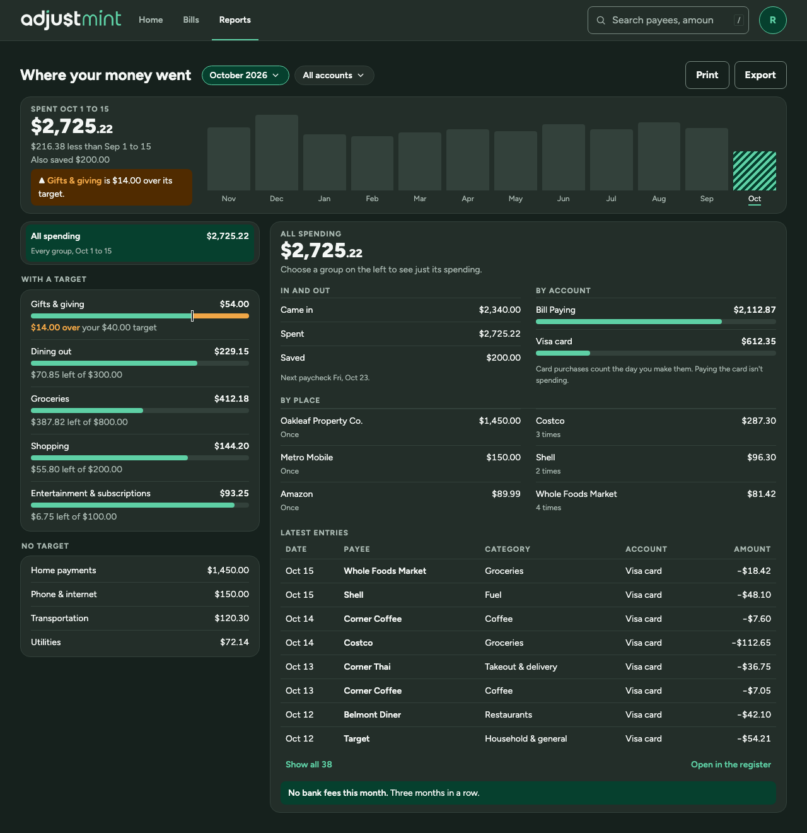
Task: Click the Costco place entry
Action: [656, 427]
